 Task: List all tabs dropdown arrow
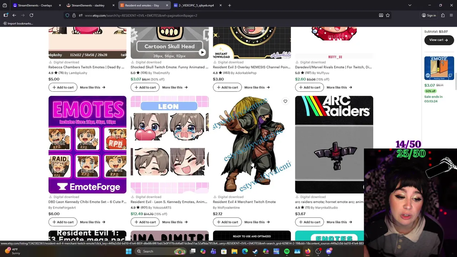[410, 5]
